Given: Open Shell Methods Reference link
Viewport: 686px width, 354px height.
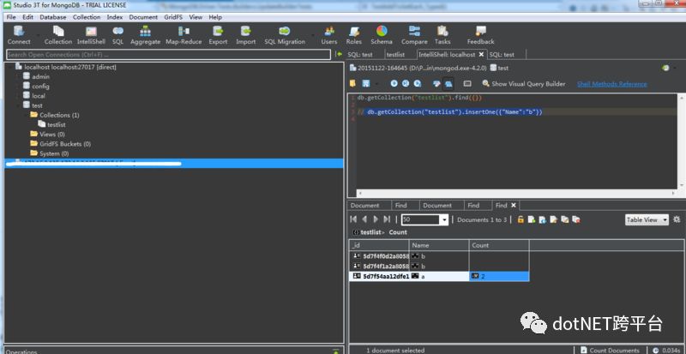Looking at the screenshot, I should point(611,84).
